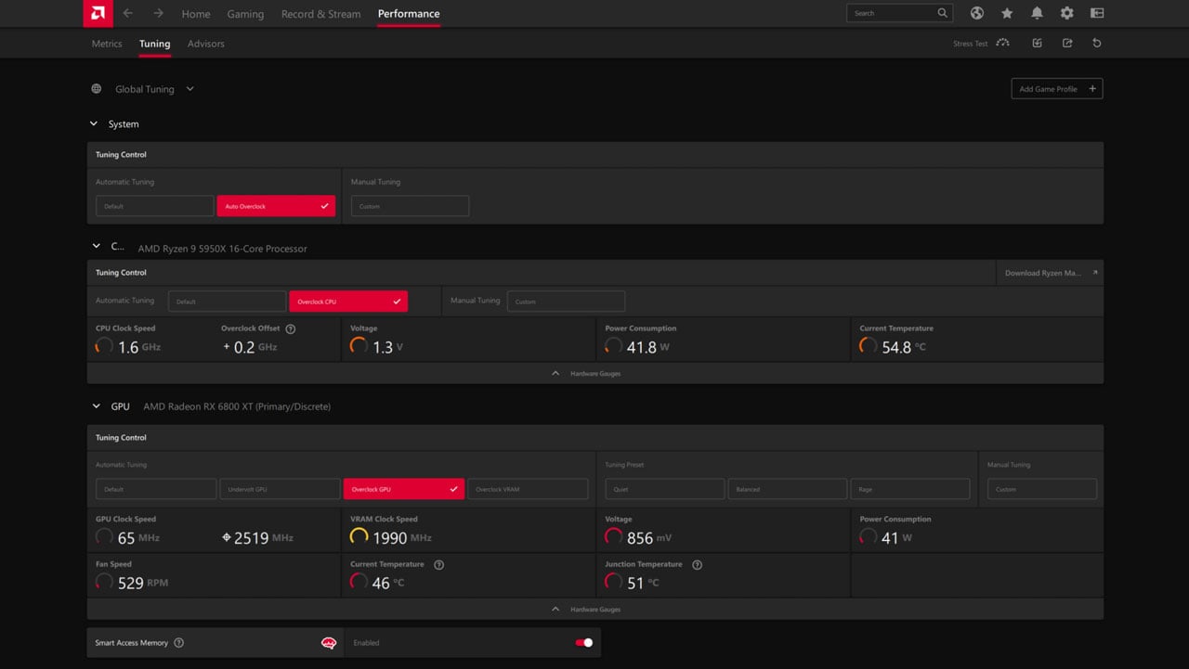
Task: Collapse the CPU section chevron
Action: (x=95, y=247)
